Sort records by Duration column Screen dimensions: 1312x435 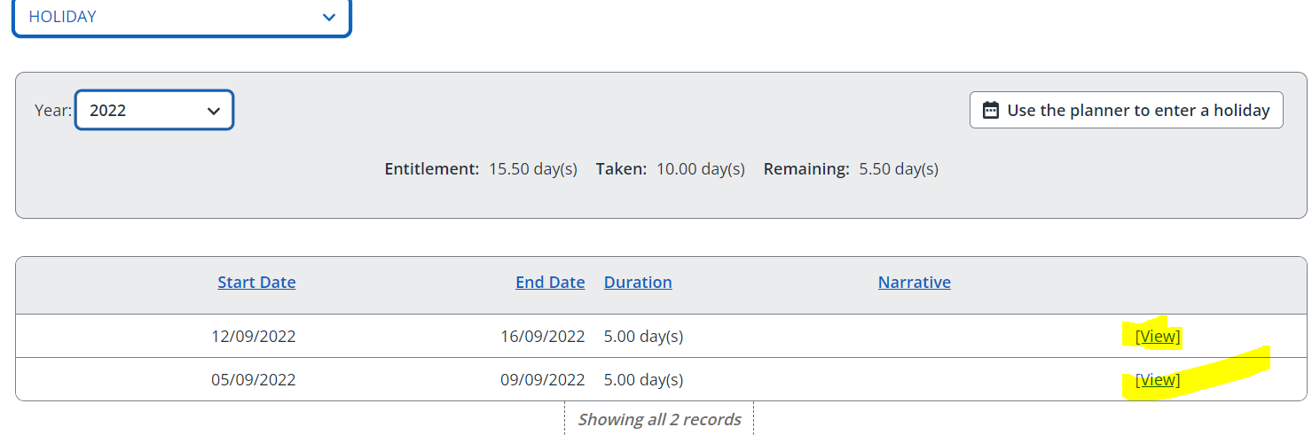[x=638, y=282]
